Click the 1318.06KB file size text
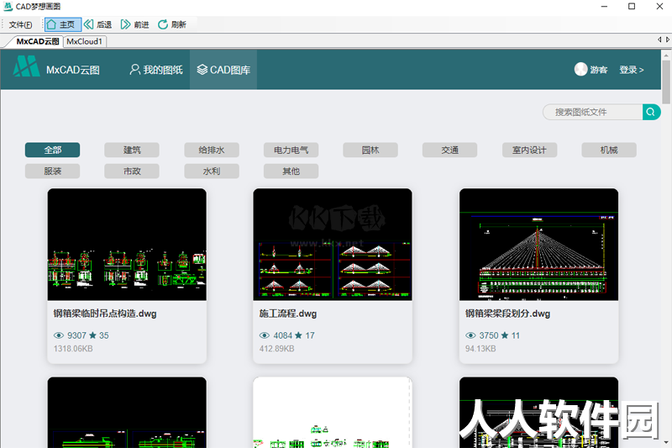Image resolution: width=672 pixels, height=448 pixels. click(x=73, y=349)
